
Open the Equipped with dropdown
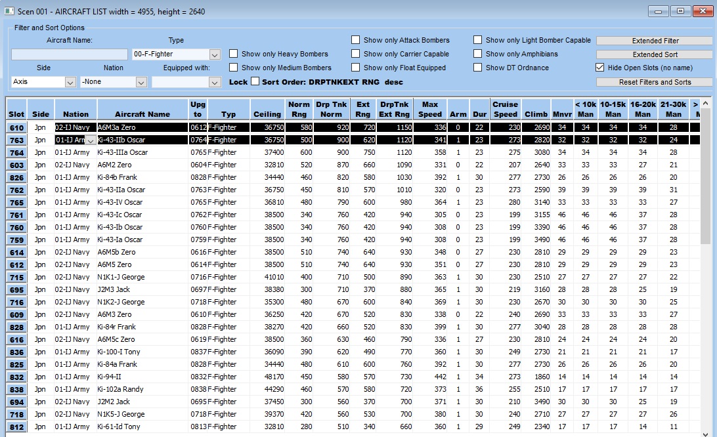215,82
